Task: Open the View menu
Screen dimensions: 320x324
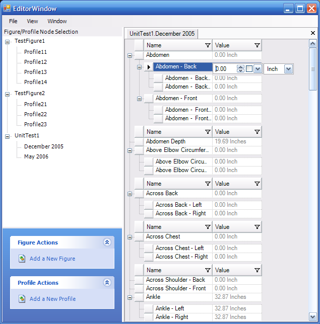Action: [x=32, y=21]
